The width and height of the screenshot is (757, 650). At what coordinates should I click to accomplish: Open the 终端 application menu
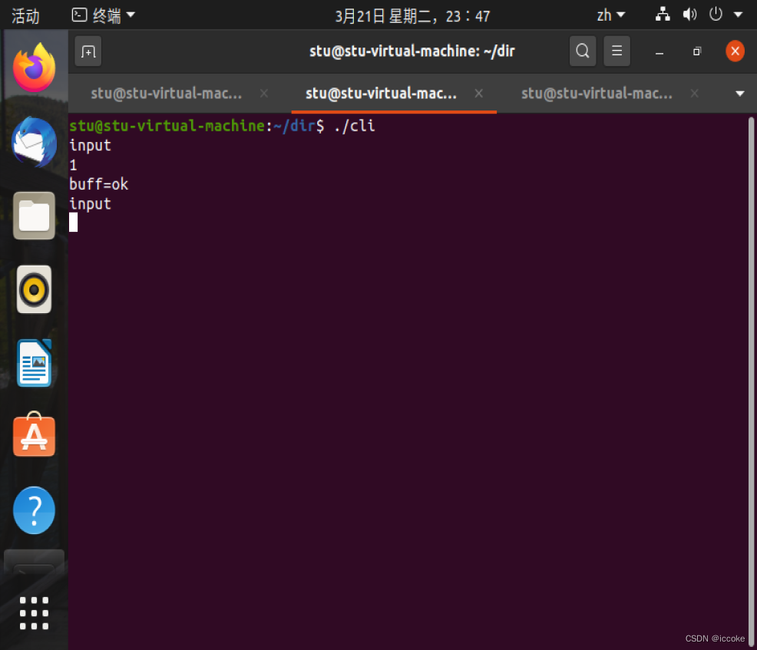(104, 16)
